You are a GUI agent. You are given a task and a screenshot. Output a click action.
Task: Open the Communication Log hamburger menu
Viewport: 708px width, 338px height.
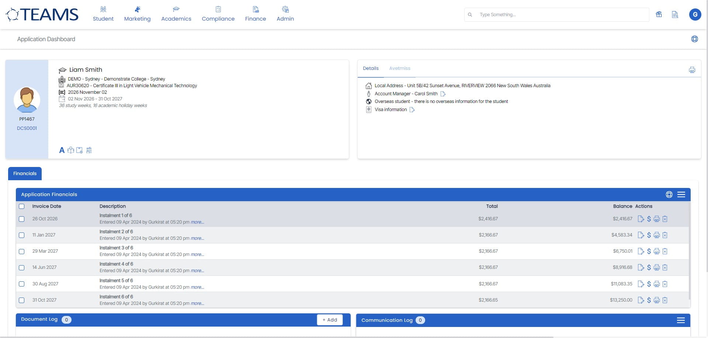[681, 320]
